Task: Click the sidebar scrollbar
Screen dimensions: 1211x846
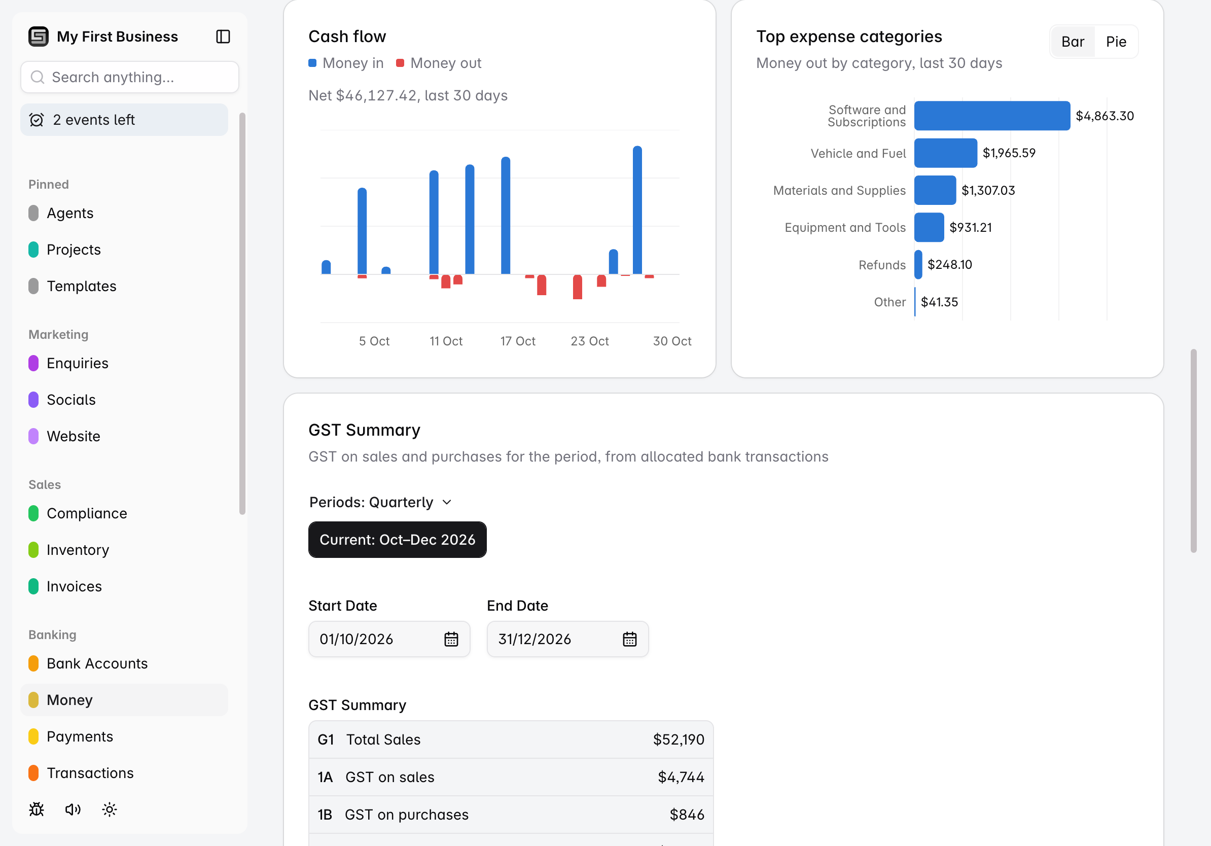Action: 242,313
